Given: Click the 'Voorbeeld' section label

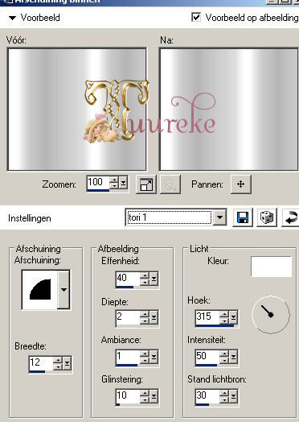Looking at the screenshot, I should (40, 18).
